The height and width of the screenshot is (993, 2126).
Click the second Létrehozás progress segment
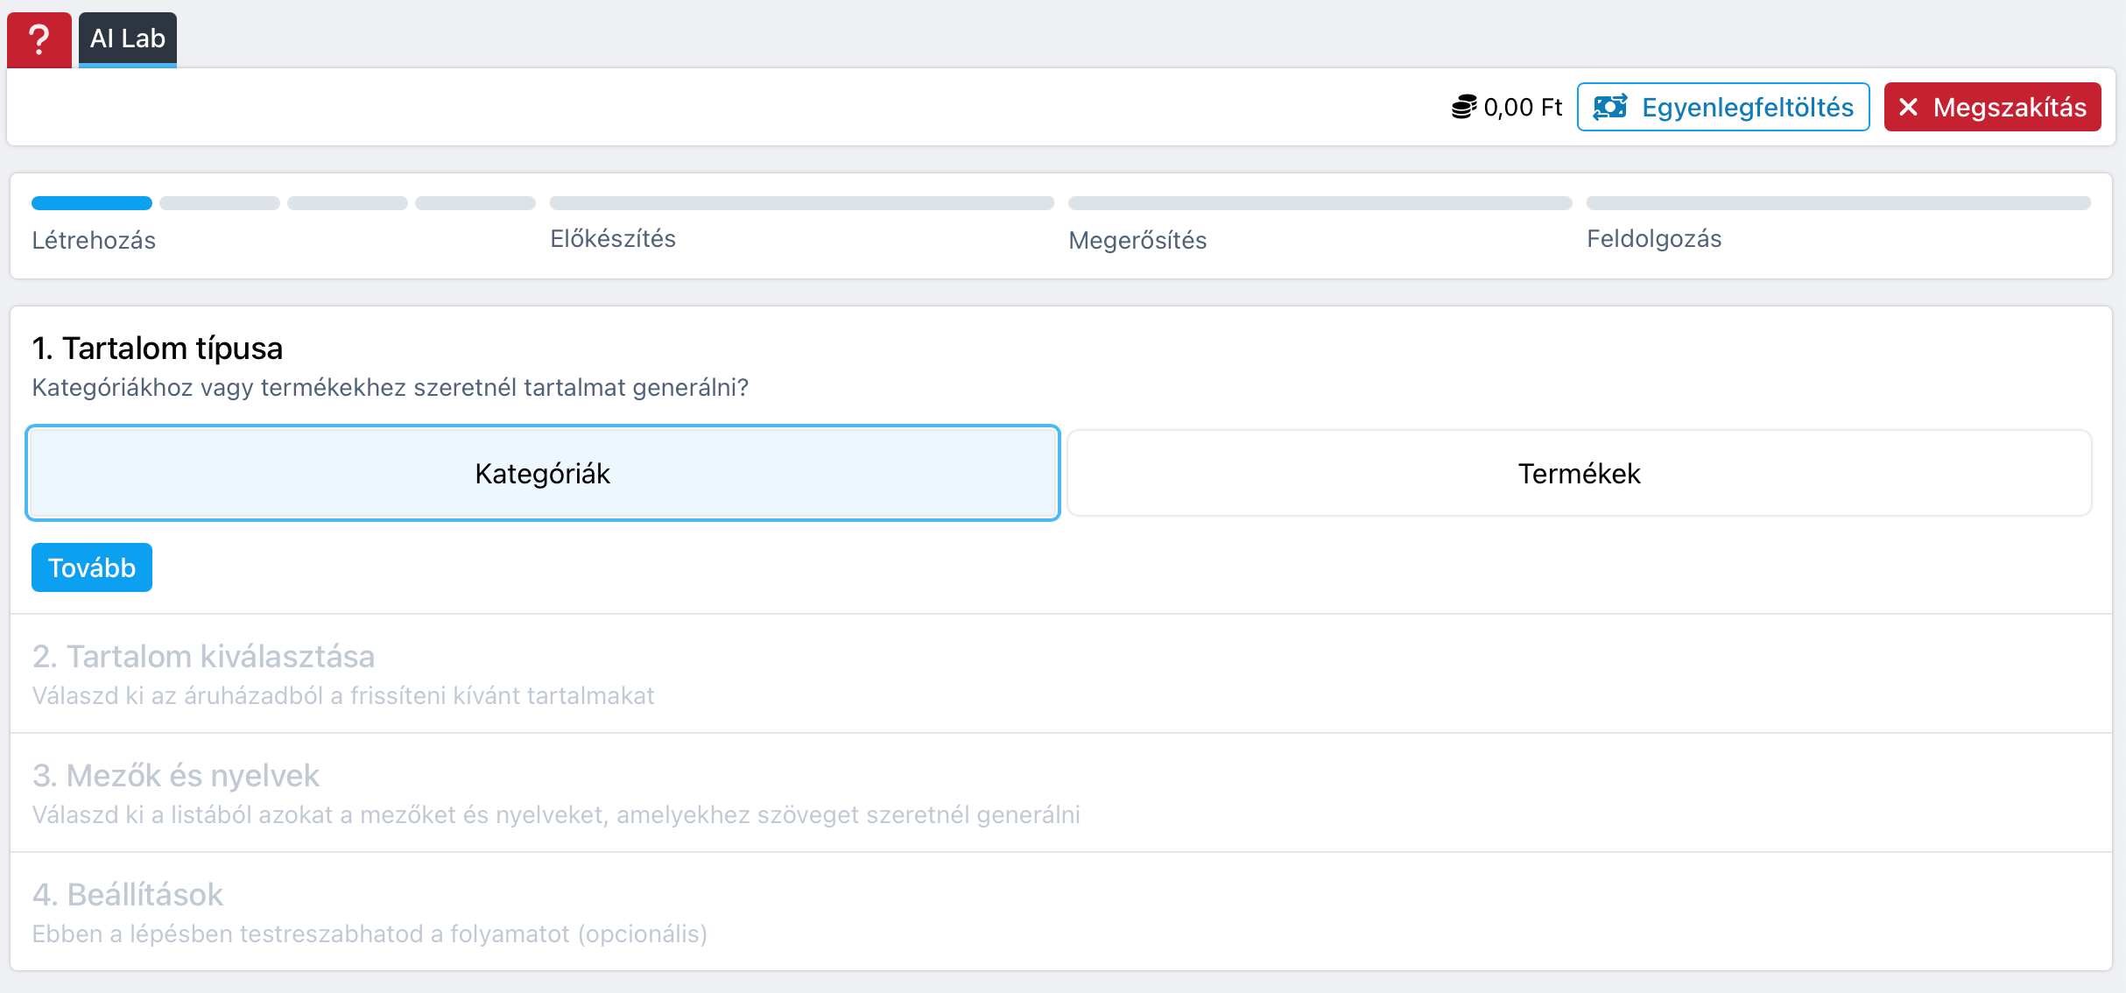pos(220,203)
